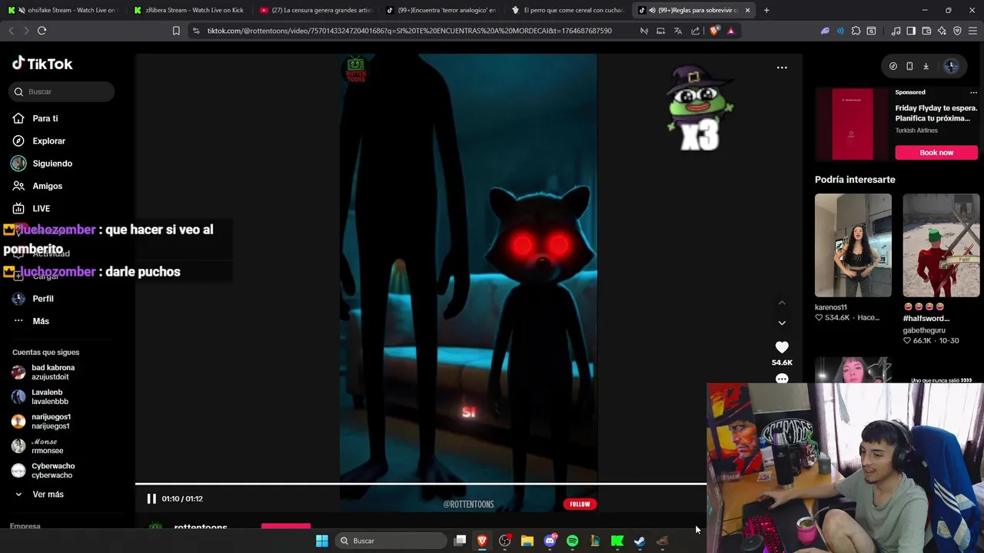Switch to the zRibera Stream tab
The height and width of the screenshot is (553, 984).
pyautogui.click(x=188, y=10)
